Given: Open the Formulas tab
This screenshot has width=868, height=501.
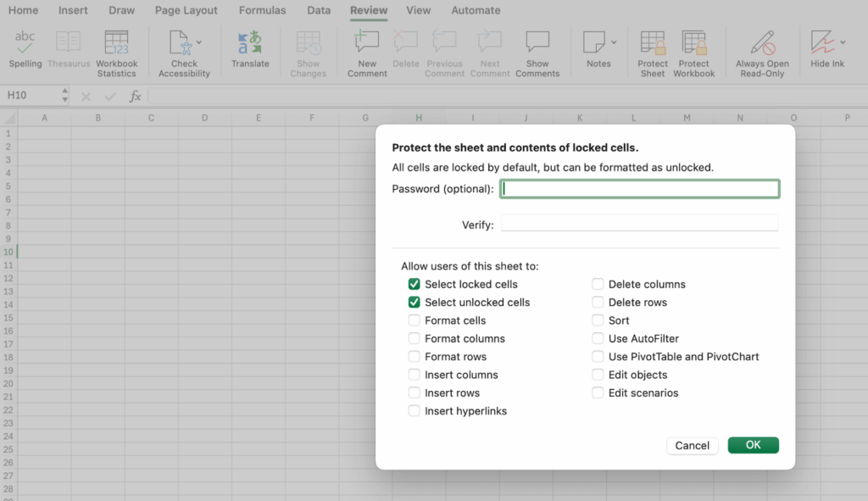Looking at the screenshot, I should tap(263, 10).
